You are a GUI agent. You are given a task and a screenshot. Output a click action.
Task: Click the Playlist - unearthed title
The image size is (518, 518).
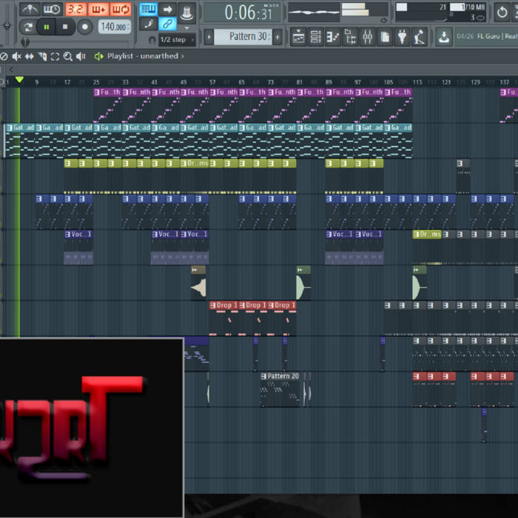142,56
